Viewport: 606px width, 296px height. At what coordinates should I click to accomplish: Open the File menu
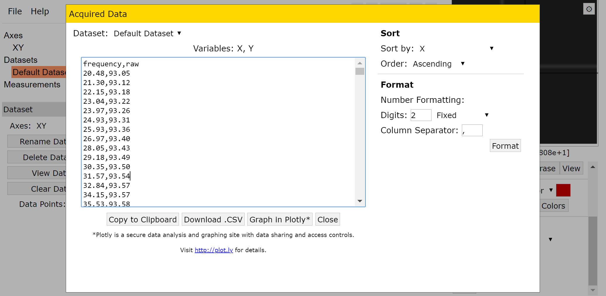click(15, 11)
